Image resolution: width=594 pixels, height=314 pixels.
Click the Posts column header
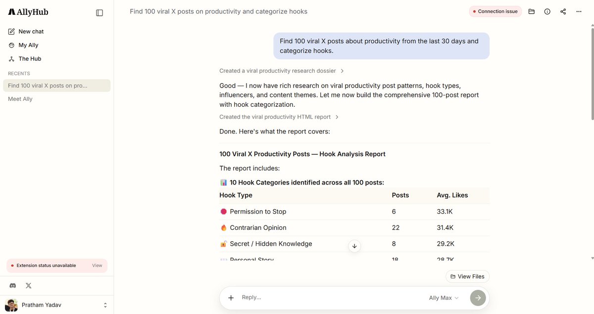[x=400, y=195]
